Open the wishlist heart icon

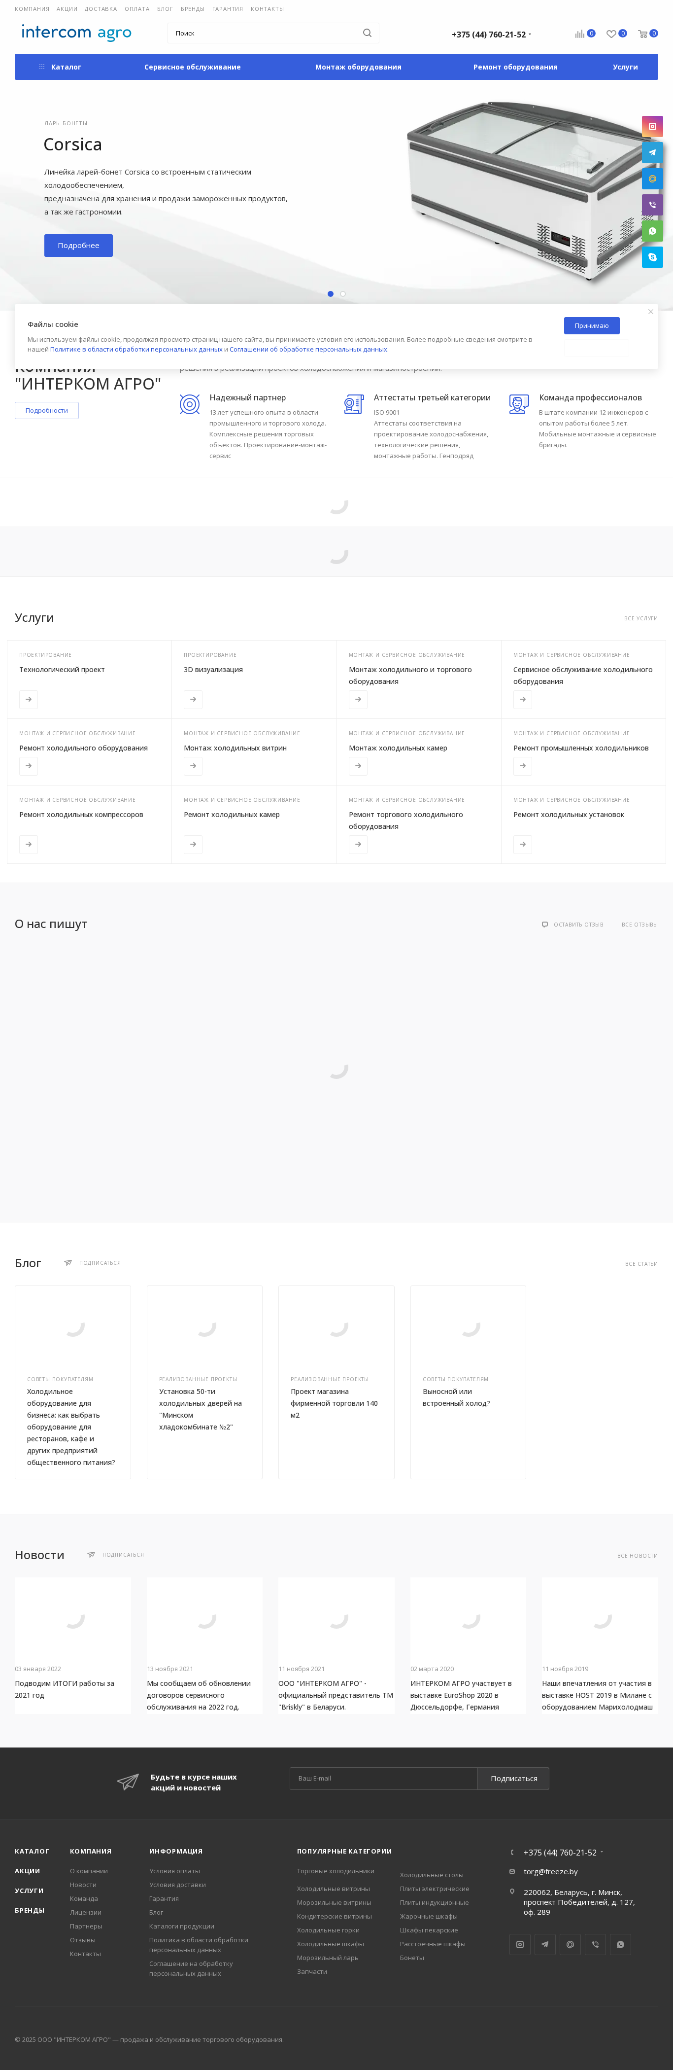click(x=611, y=34)
